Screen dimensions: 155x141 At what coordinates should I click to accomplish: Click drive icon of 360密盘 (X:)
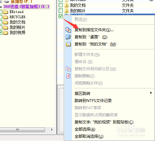(1, 7)
